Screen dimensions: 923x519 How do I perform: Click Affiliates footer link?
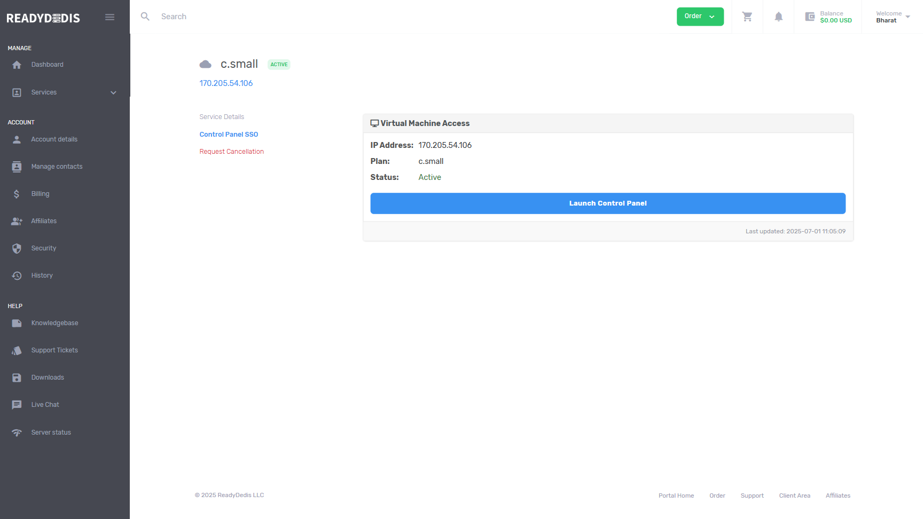838,496
